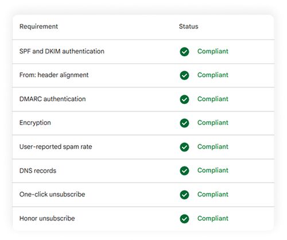287x240 pixels.
Task: Select the DNS records requirement label
Action: click(38, 171)
